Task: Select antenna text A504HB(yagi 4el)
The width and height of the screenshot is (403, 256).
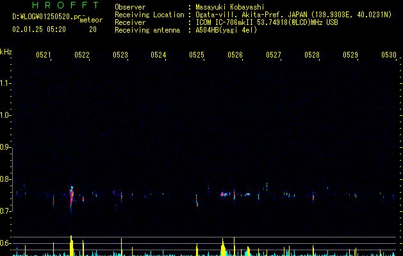Action: (x=226, y=30)
